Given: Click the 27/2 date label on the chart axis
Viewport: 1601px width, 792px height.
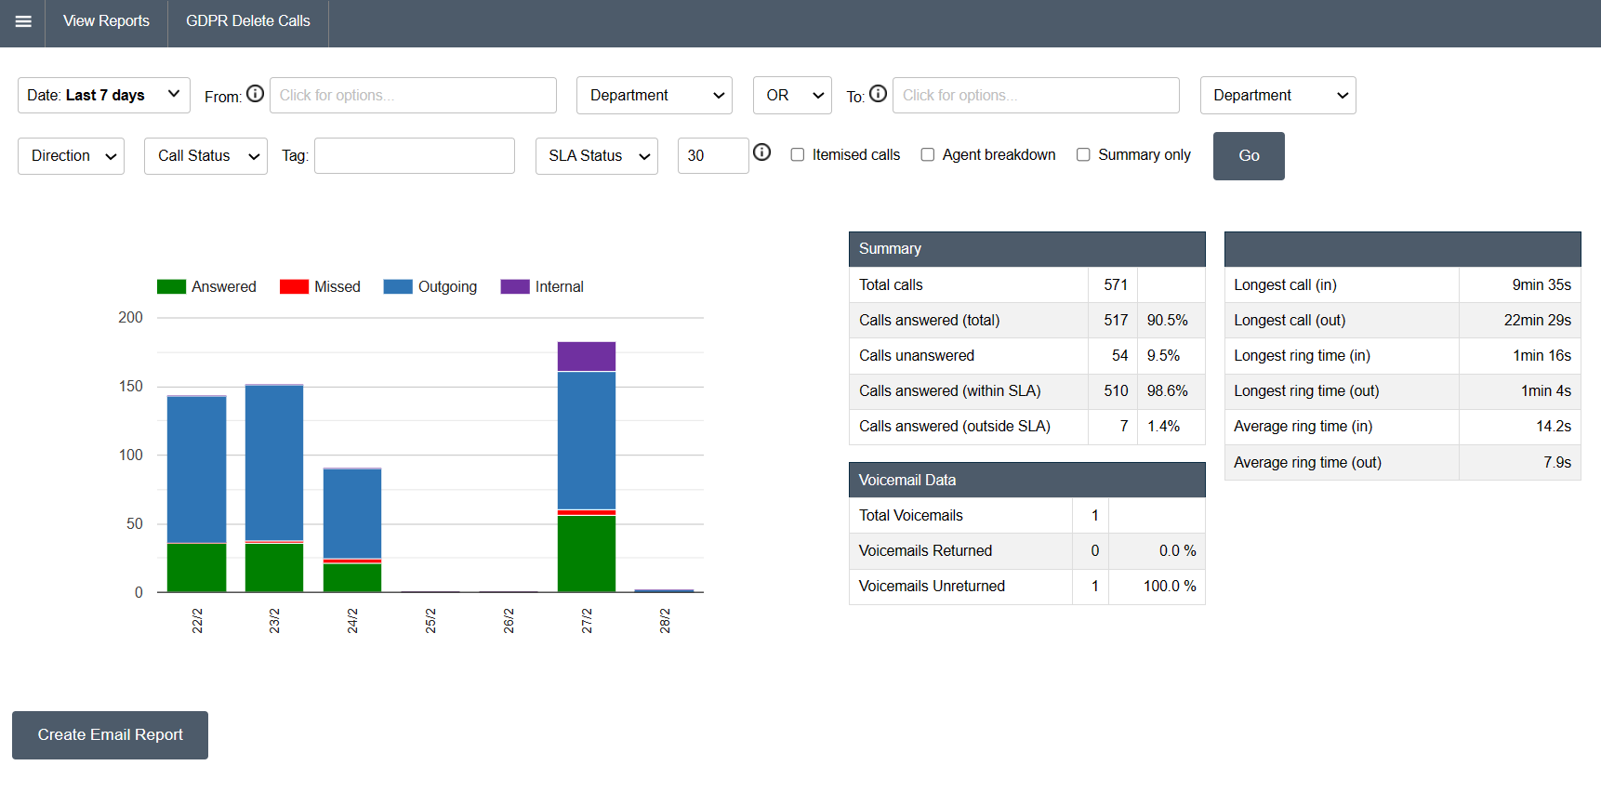Looking at the screenshot, I should tap(587, 621).
